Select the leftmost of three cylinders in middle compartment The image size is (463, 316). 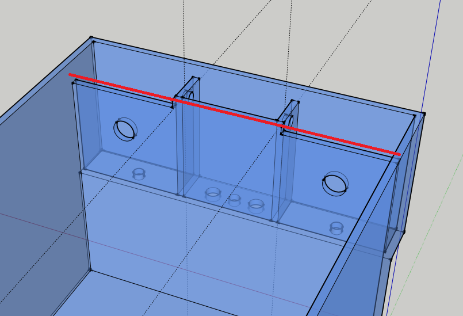213,194
